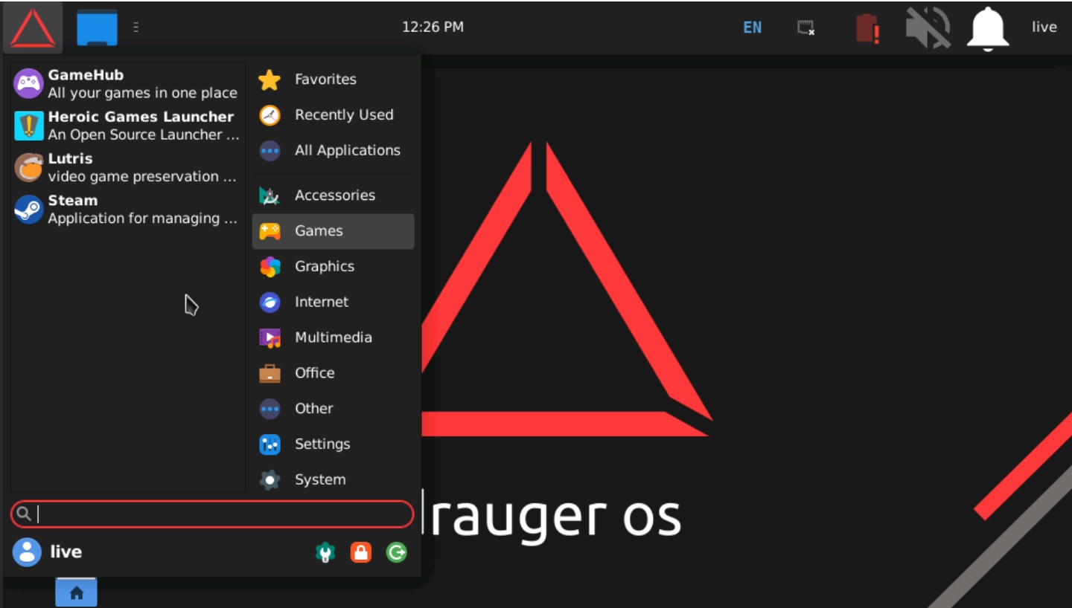Image resolution: width=1072 pixels, height=608 pixels.
Task: Open Heroic Games Launcher
Action: pyautogui.click(x=127, y=126)
